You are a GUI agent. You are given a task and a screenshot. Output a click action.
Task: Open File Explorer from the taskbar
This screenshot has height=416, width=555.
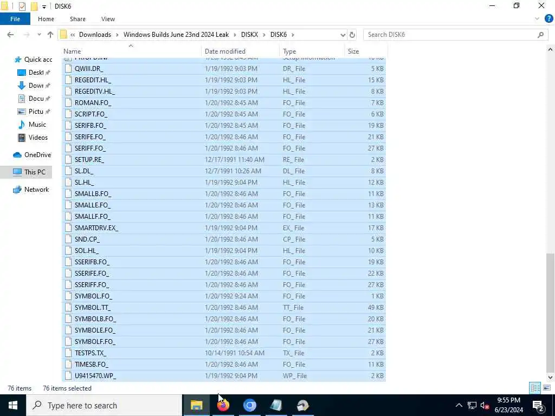[196, 405]
